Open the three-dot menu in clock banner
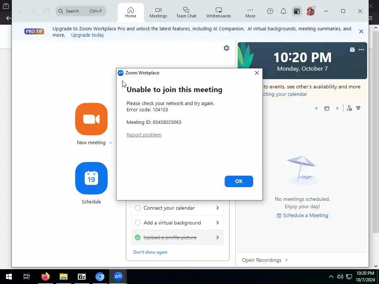379x284 pixels. [x=361, y=50]
